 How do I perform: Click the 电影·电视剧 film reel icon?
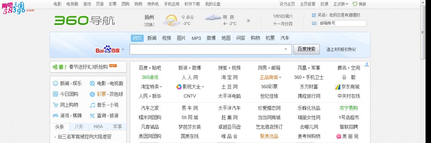click(x=92, y=83)
